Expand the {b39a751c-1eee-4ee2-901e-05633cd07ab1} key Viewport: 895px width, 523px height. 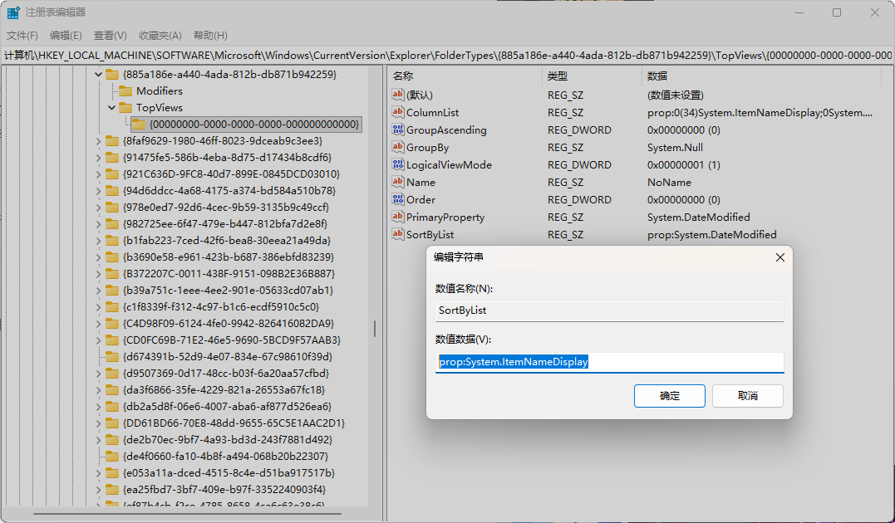pyautogui.click(x=98, y=290)
